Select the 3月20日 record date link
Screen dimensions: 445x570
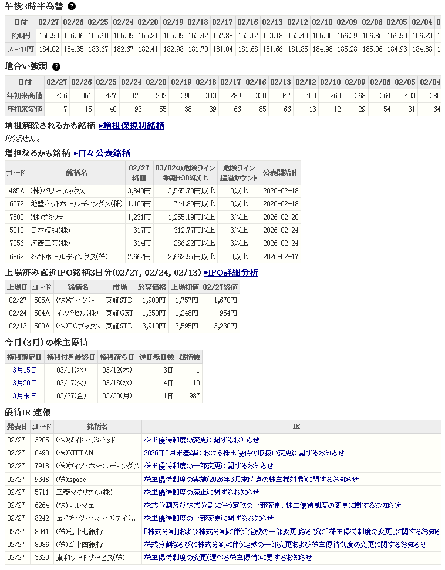click(x=24, y=383)
